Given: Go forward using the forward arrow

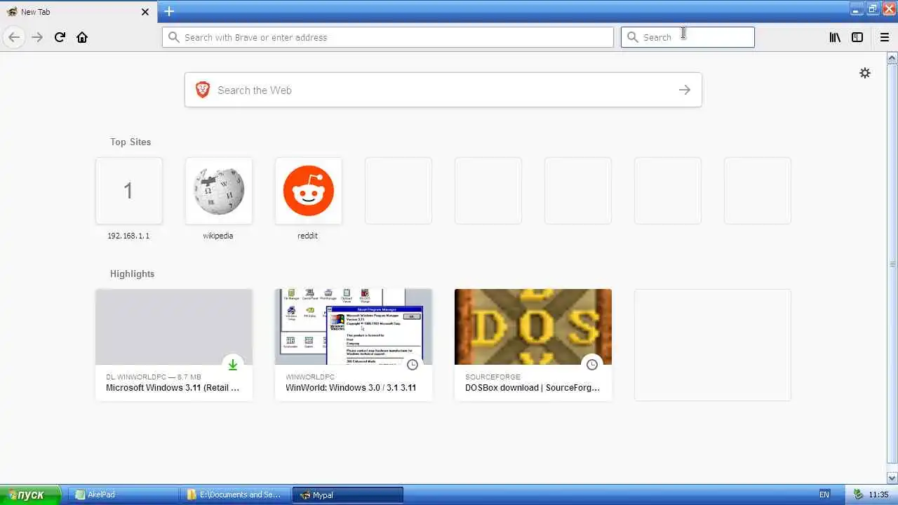Looking at the screenshot, I should (x=37, y=37).
